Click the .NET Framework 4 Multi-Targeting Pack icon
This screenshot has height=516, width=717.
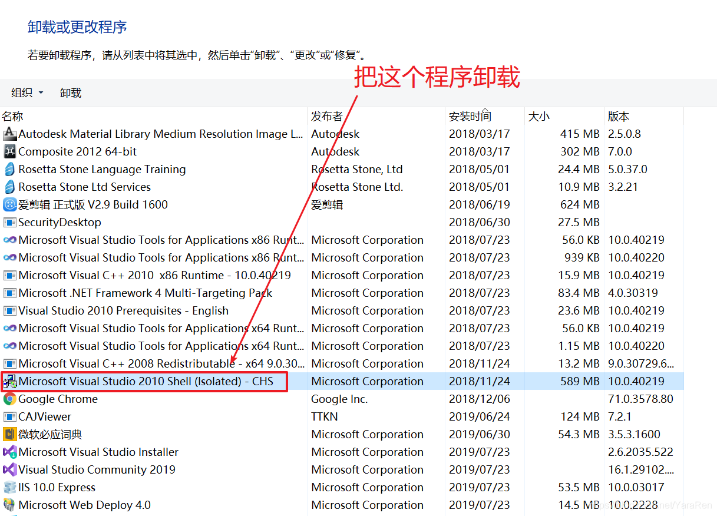[x=9, y=293]
